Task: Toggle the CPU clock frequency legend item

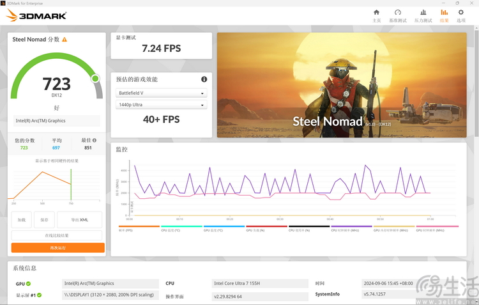Action: pos(351,228)
